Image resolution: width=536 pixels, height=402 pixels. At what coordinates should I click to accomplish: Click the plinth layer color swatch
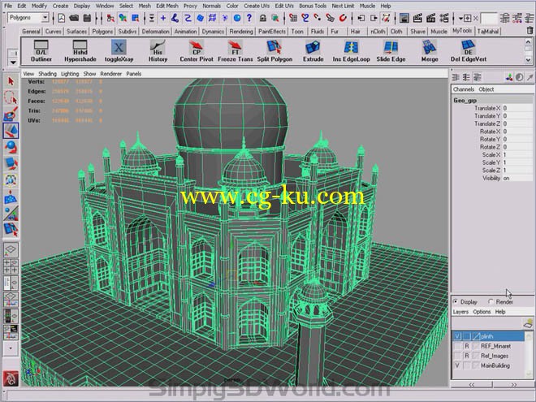click(x=476, y=336)
